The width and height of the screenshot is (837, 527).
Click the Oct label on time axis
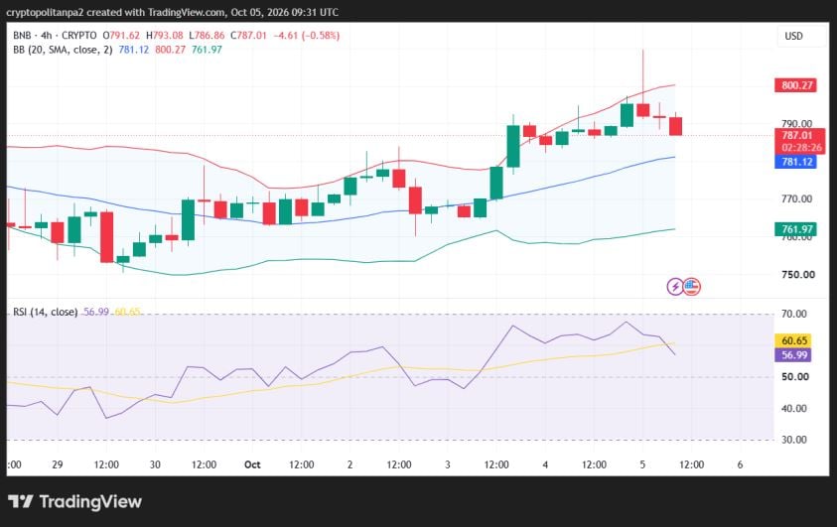tap(252, 464)
